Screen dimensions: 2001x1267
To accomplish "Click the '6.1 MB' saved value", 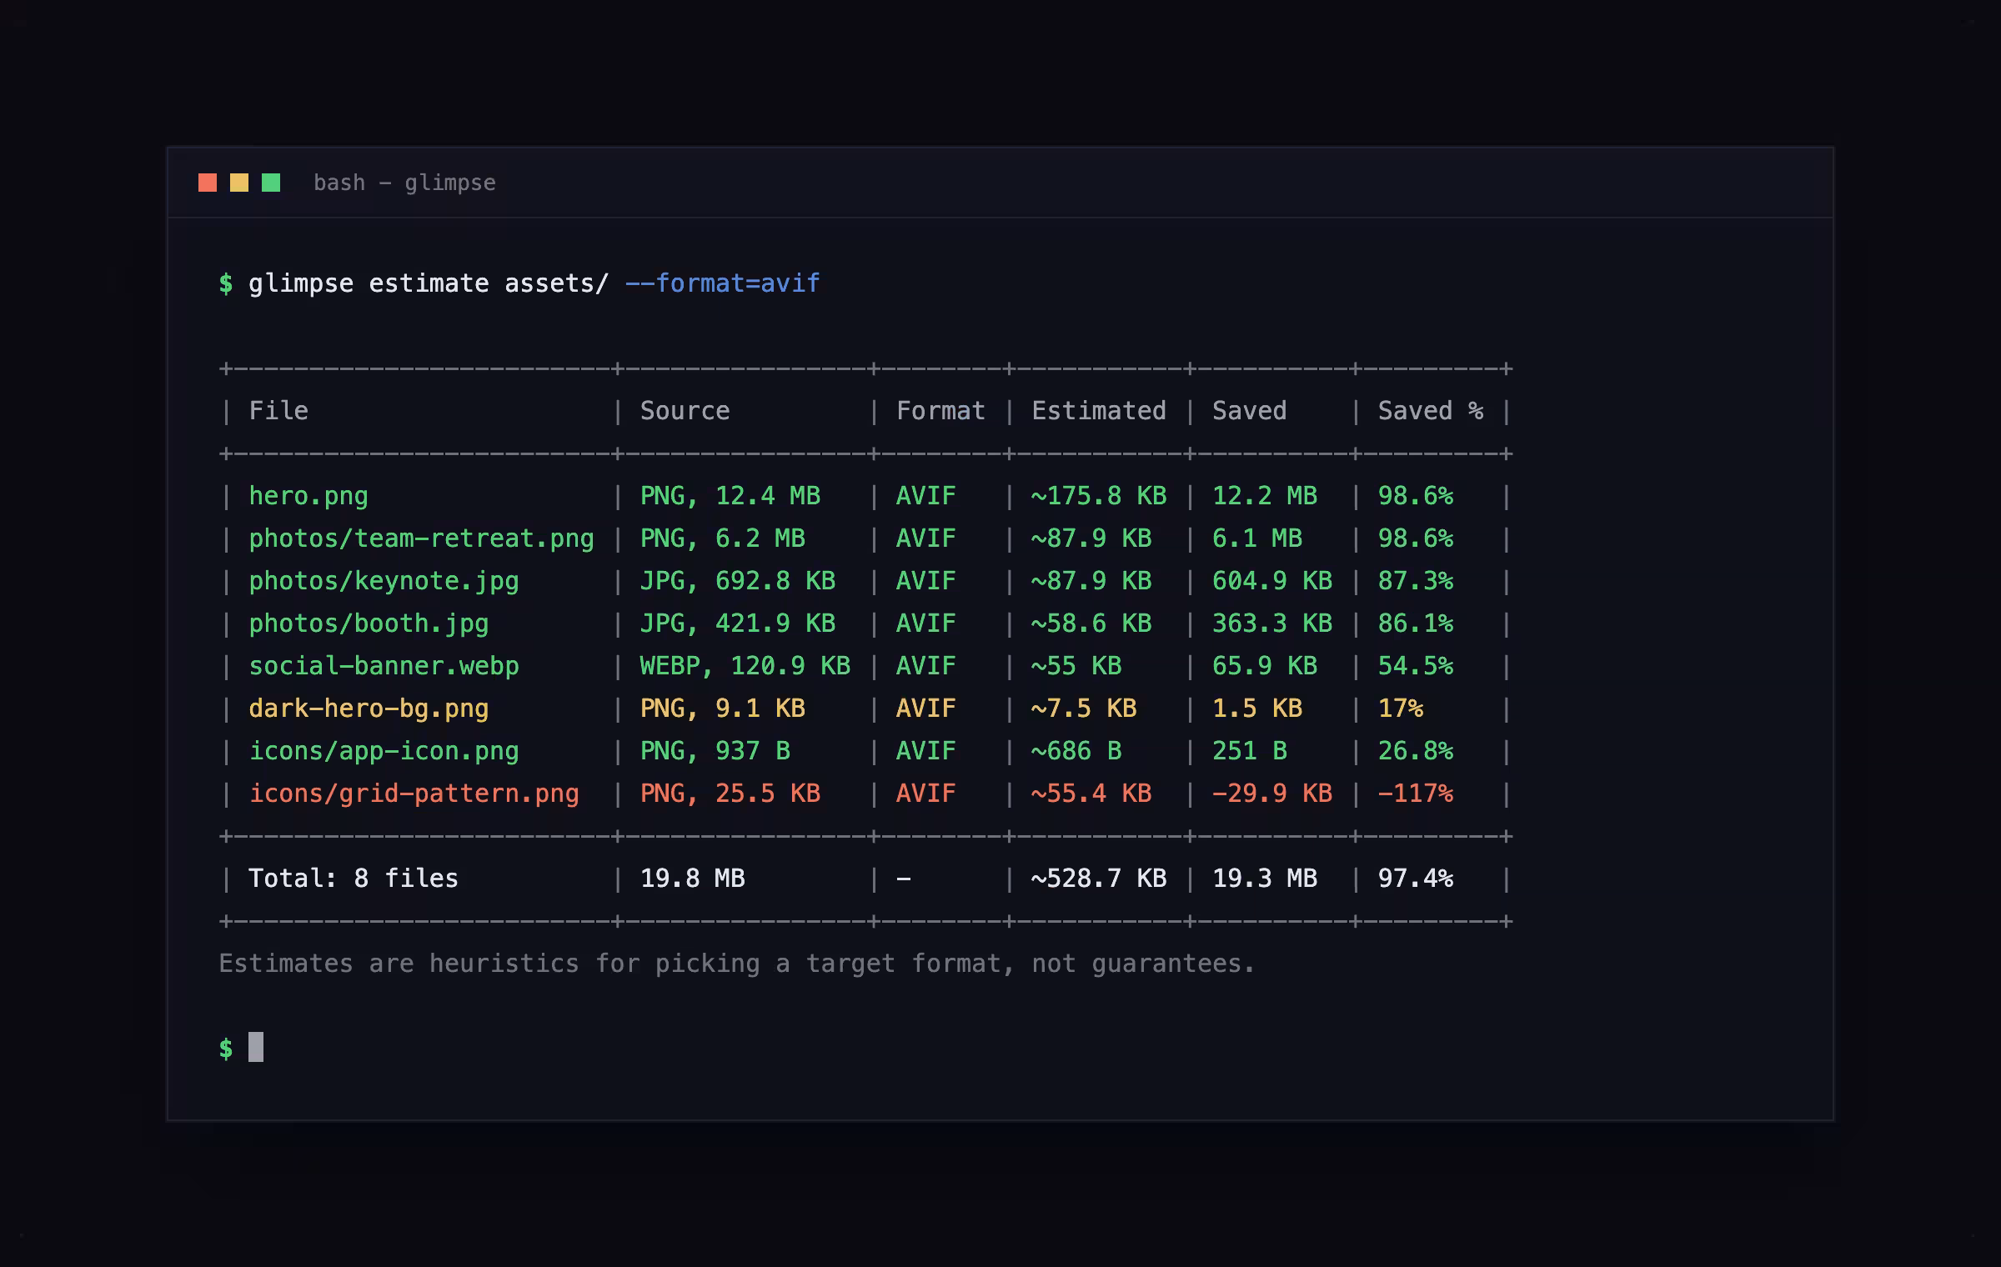I will click(1257, 538).
